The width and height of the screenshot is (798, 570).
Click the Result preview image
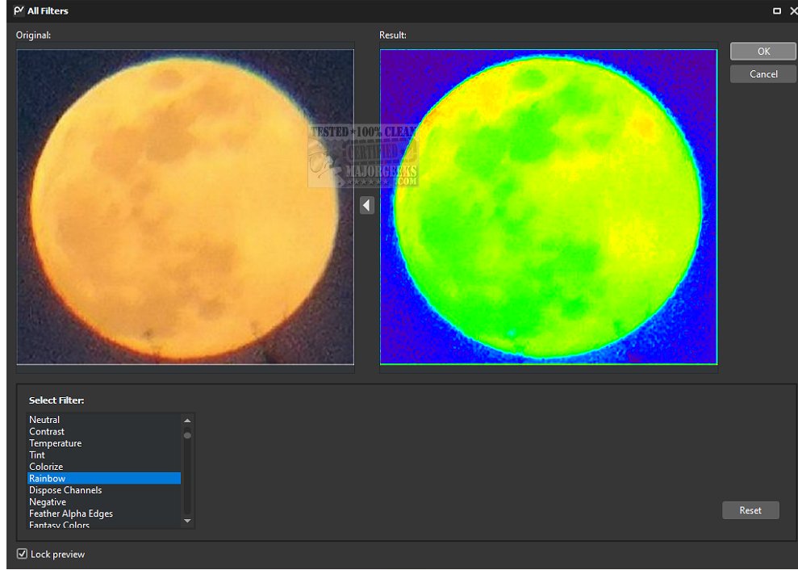click(549, 207)
